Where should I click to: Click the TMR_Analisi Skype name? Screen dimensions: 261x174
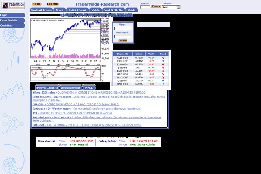79,144
